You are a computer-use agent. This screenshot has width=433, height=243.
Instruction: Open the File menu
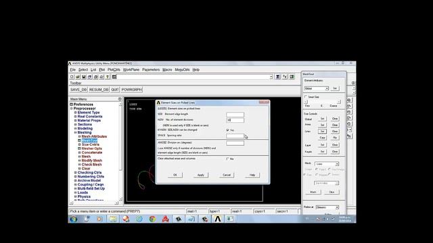[72, 70]
